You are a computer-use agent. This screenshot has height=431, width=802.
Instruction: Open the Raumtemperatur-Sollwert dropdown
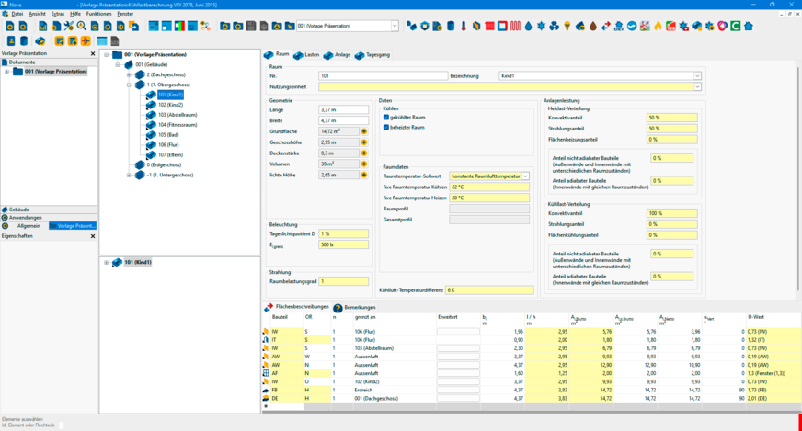click(525, 176)
